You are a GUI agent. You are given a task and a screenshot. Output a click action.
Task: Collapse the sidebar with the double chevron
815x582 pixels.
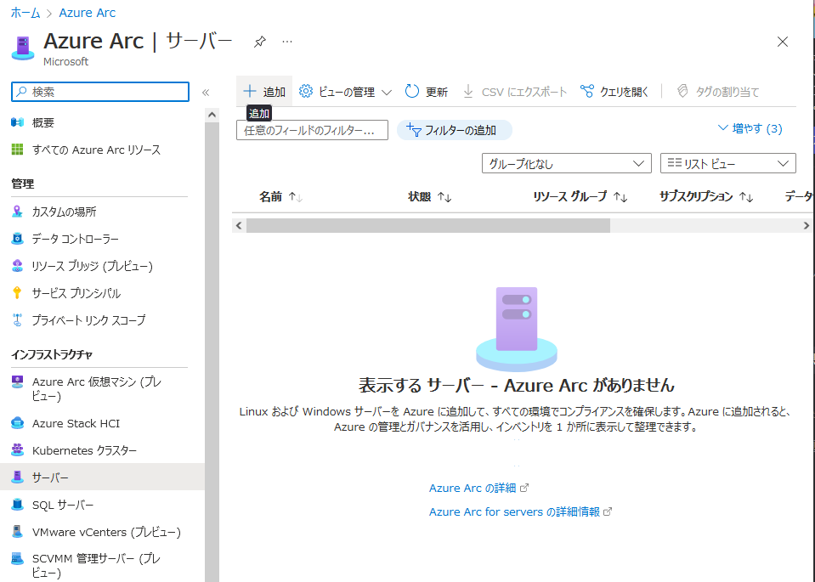206,93
